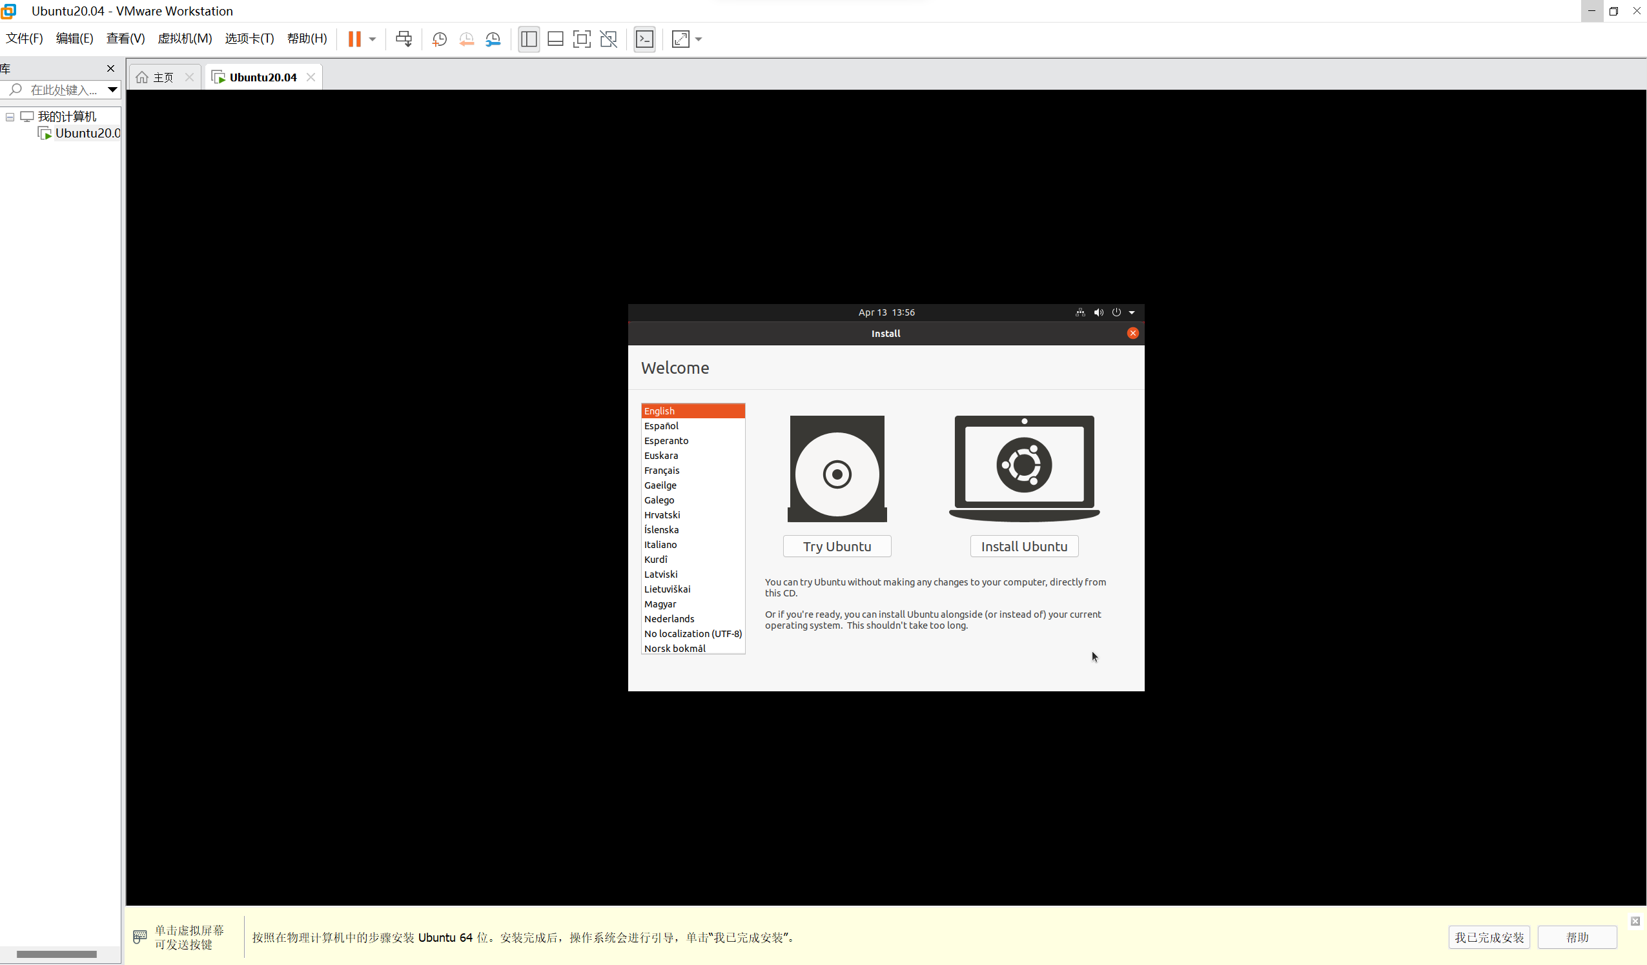Select Magyar language

[x=693, y=604]
